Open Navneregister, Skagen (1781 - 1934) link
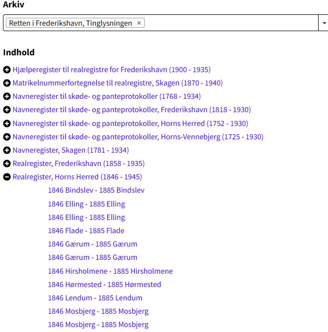This screenshot has height=332, width=328. pyautogui.click(x=71, y=150)
